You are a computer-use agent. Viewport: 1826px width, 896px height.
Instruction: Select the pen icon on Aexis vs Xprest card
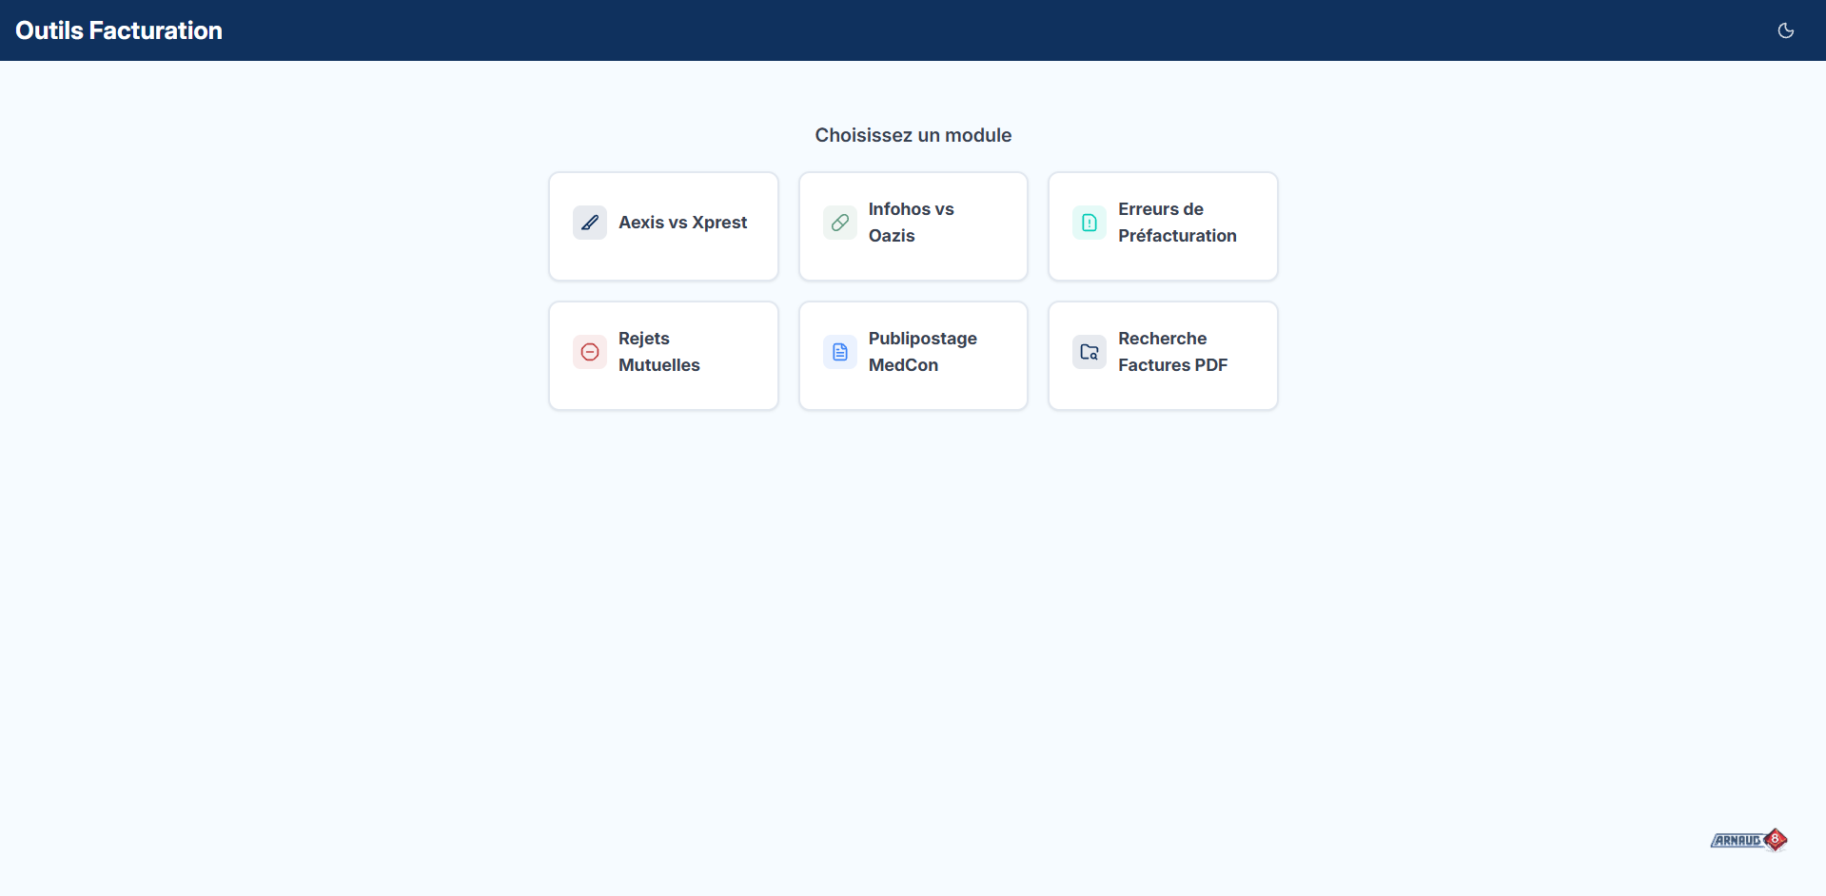point(589,222)
